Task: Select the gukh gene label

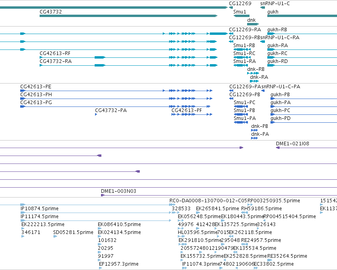Action: point(273,12)
